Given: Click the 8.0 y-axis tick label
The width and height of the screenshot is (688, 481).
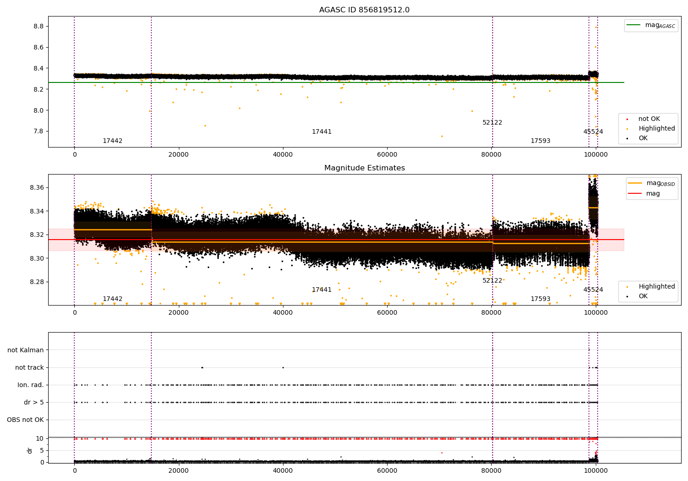Looking at the screenshot, I should [39, 110].
